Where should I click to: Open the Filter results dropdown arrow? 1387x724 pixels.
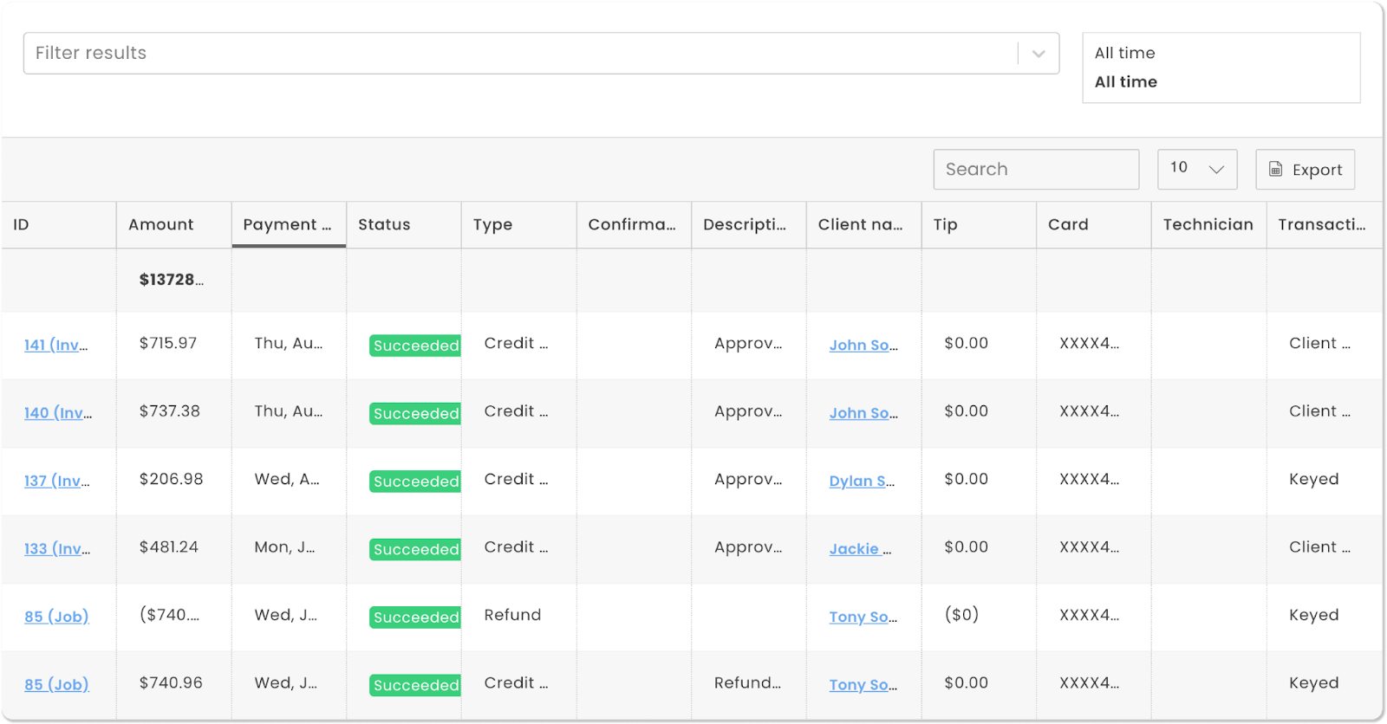coord(1039,54)
